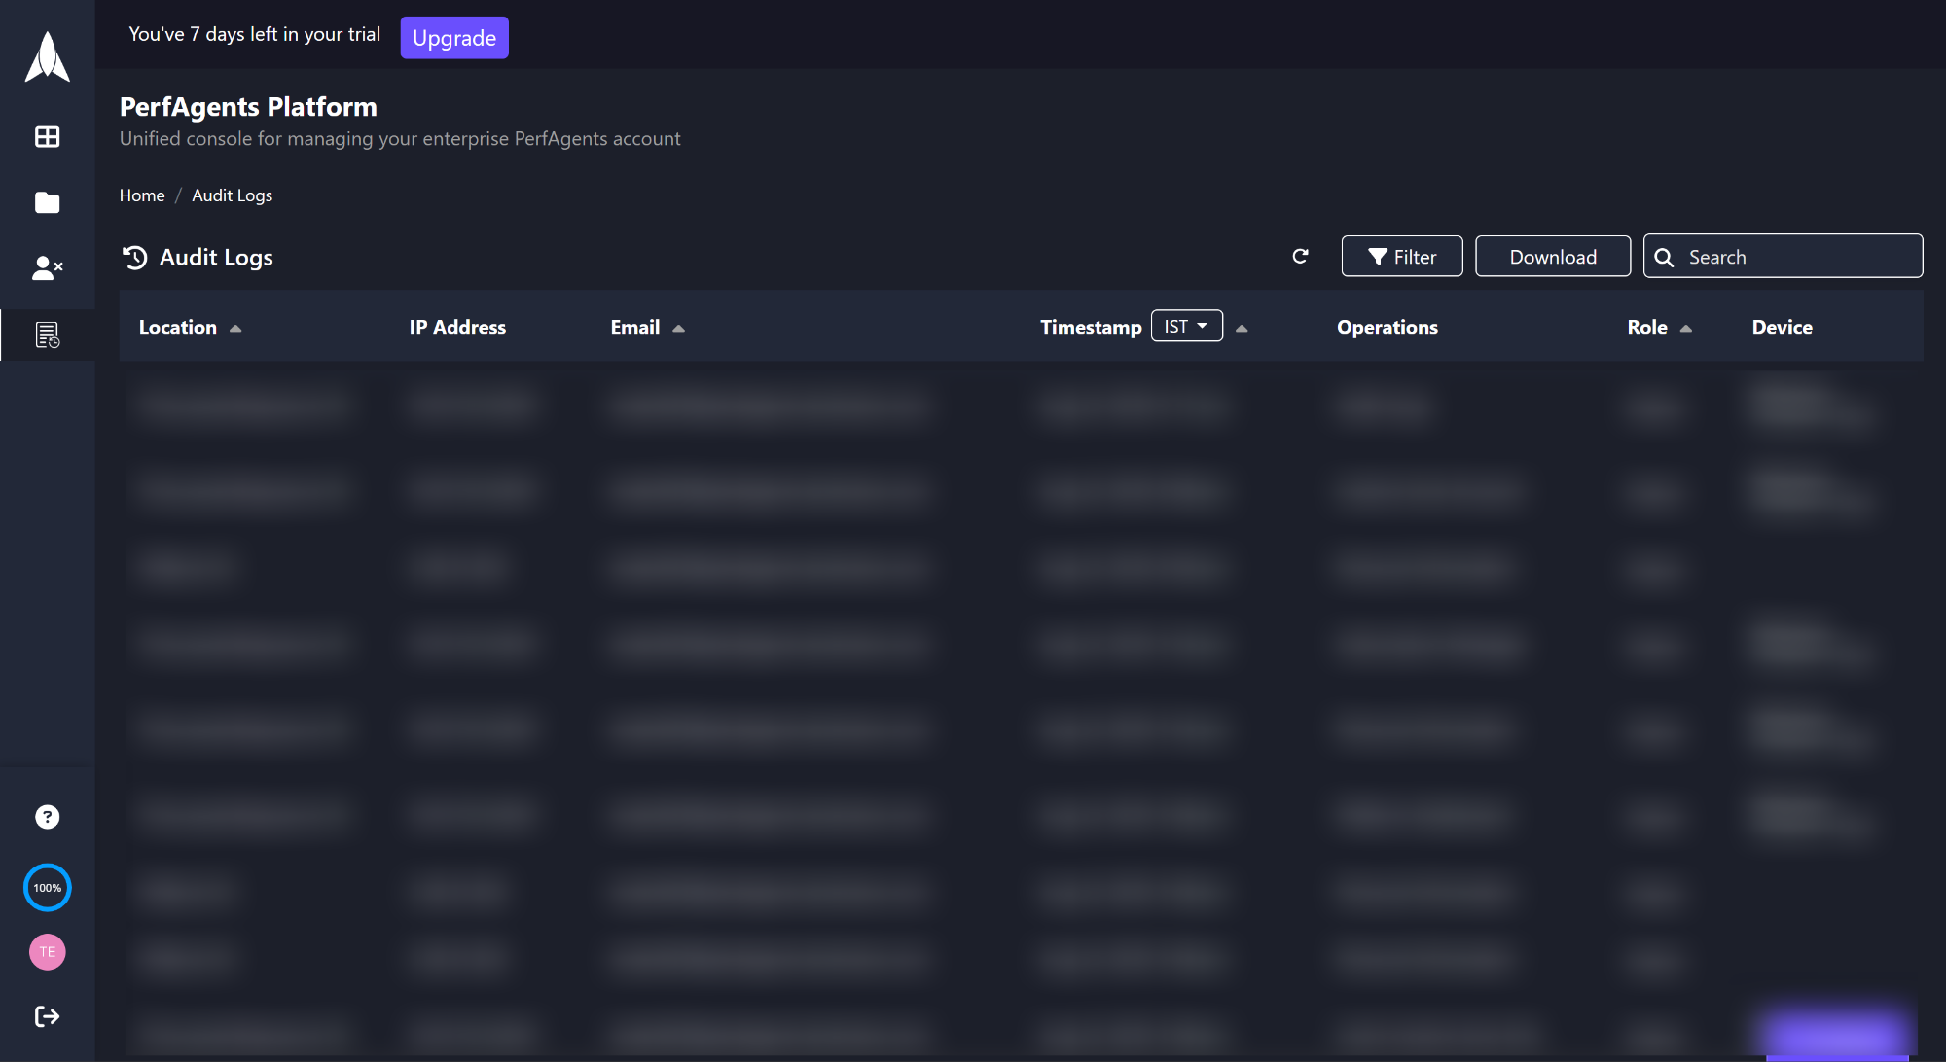Open the IST timezone dropdown
This screenshot has height=1062, width=1946.
point(1186,326)
